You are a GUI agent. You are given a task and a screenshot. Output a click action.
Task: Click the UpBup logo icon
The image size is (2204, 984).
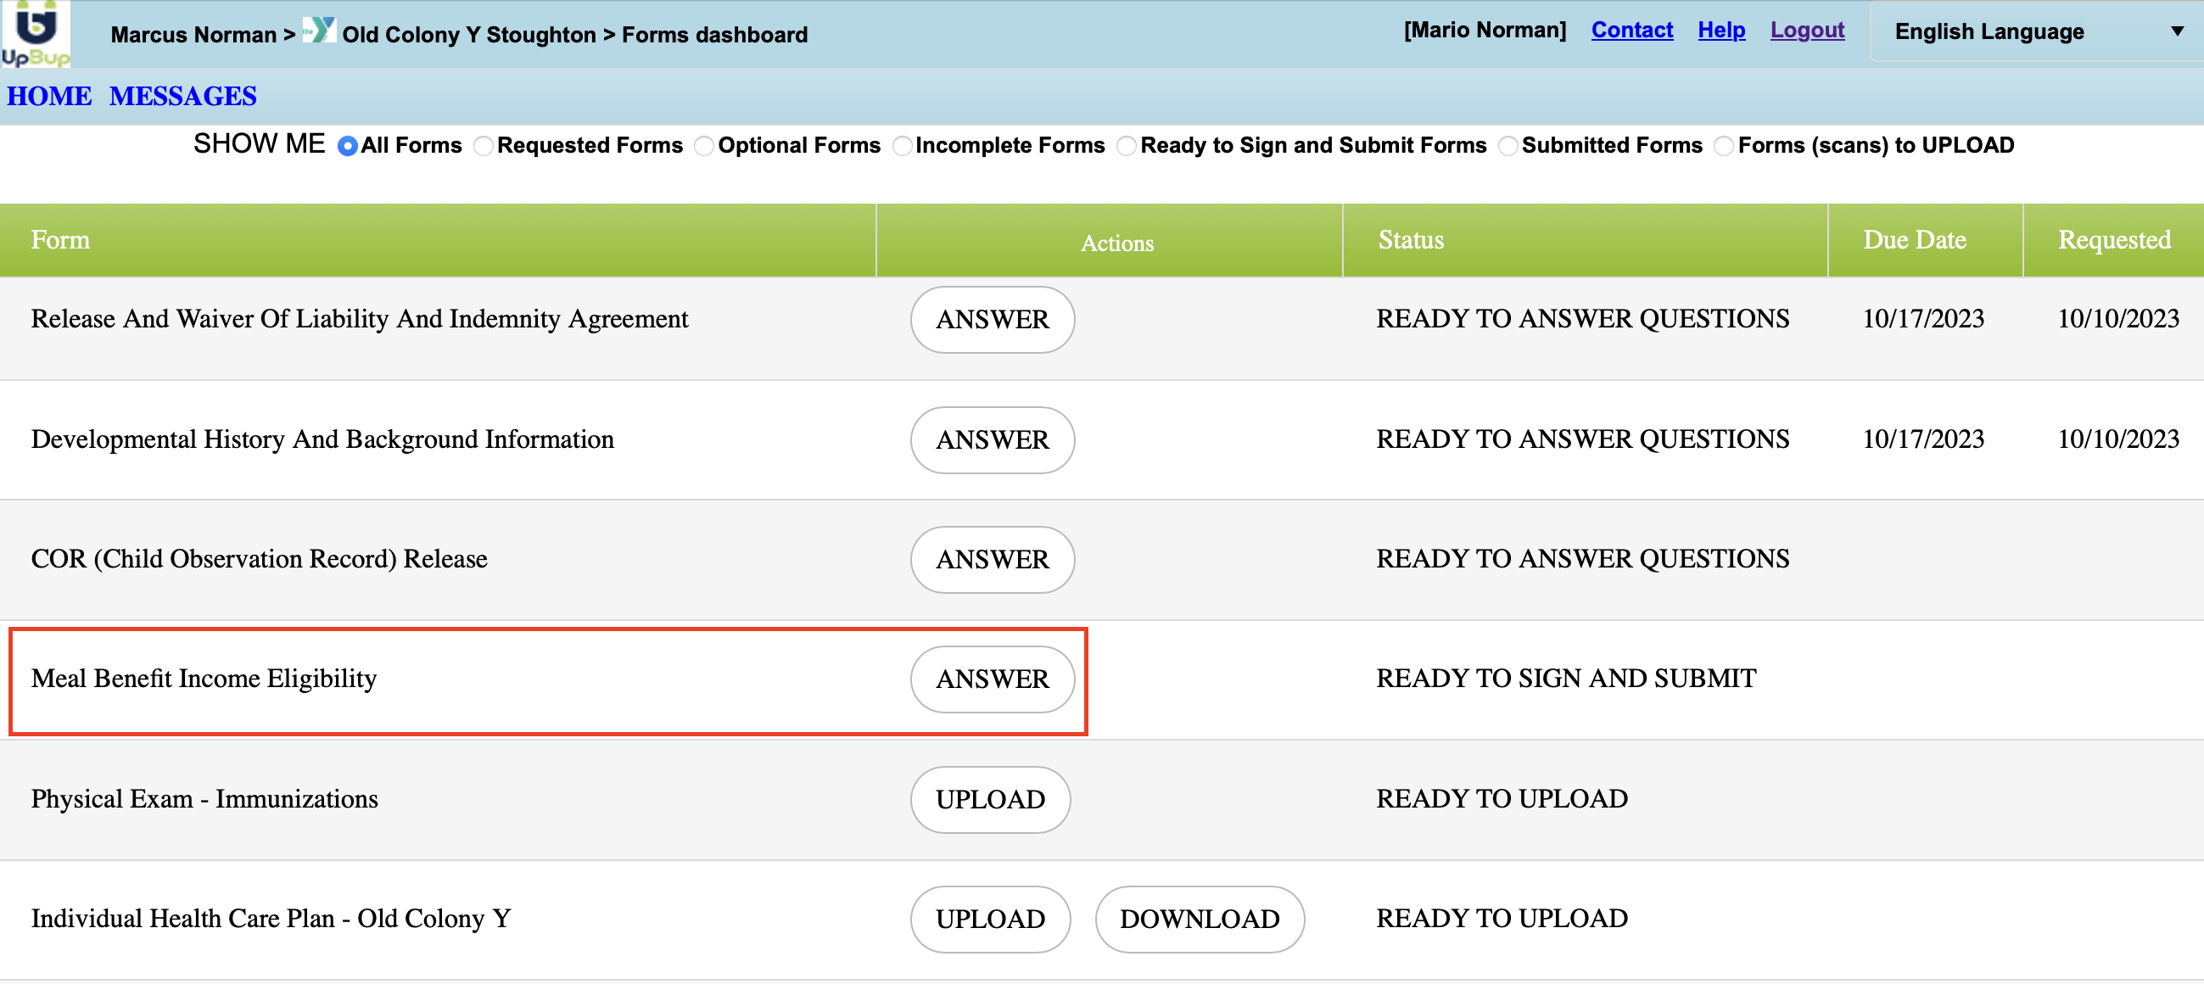coord(35,33)
